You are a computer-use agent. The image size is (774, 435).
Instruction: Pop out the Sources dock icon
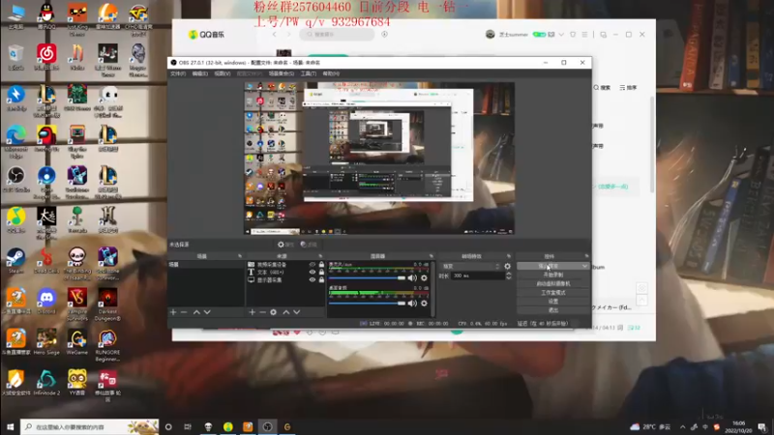[320, 256]
